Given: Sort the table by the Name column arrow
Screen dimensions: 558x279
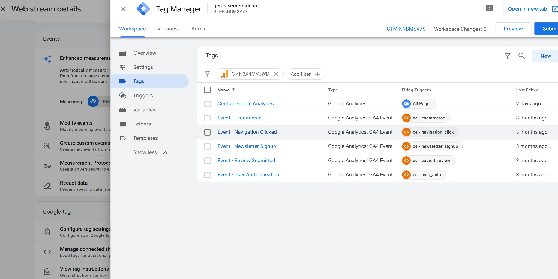Looking at the screenshot, I should (233, 90).
